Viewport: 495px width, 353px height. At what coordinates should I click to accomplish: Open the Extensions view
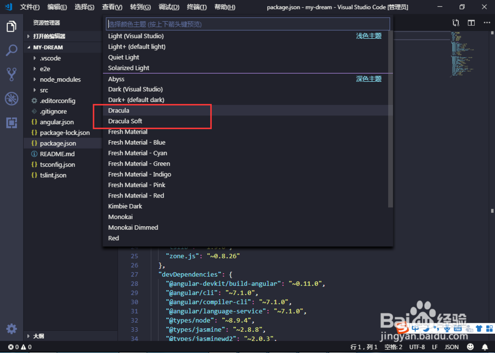(11, 123)
